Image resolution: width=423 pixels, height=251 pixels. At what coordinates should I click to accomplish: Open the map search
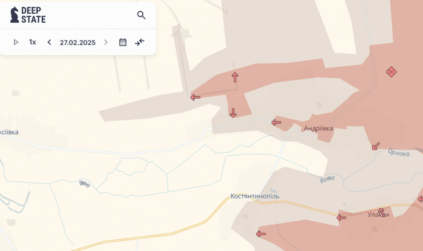tap(141, 15)
